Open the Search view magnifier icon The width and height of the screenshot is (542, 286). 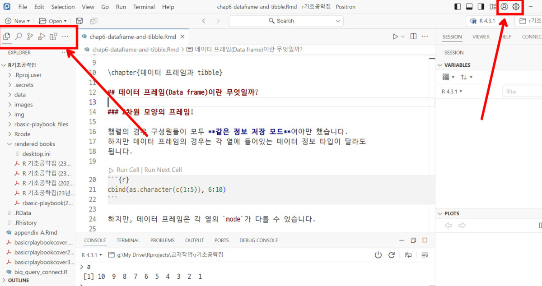(19, 37)
